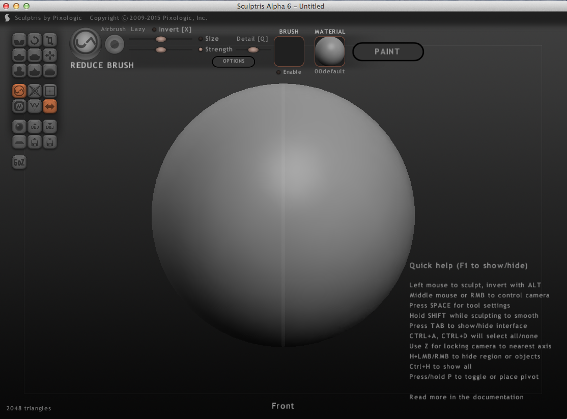Click the round brush falloff icon
Viewport: 567px width, 419px height.
(x=115, y=44)
